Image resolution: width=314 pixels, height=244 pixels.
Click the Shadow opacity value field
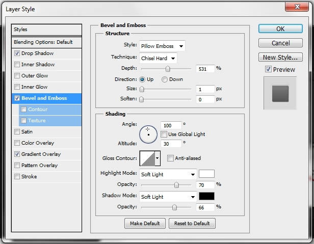pos(205,207)
